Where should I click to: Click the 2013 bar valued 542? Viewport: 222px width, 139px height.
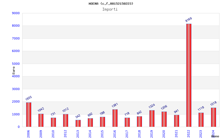[78, 123]
